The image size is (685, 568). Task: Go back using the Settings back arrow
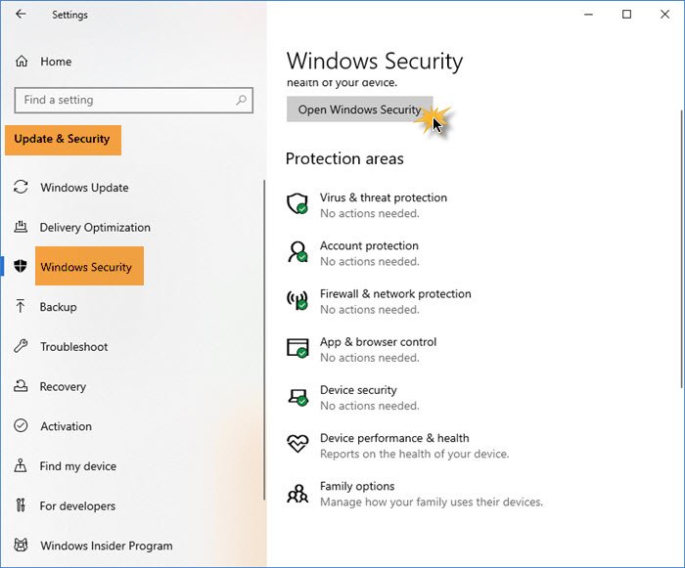[x=21, y=14]
